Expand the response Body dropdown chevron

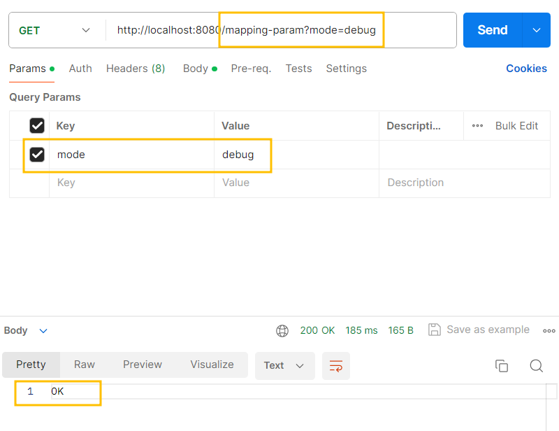[x=43, y=331]
